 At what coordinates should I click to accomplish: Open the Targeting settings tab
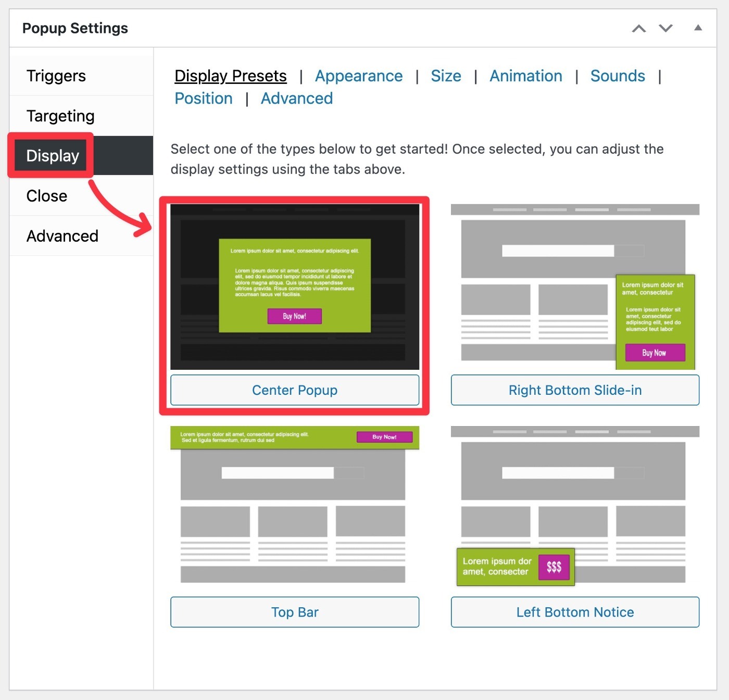(x=81, y=116)
